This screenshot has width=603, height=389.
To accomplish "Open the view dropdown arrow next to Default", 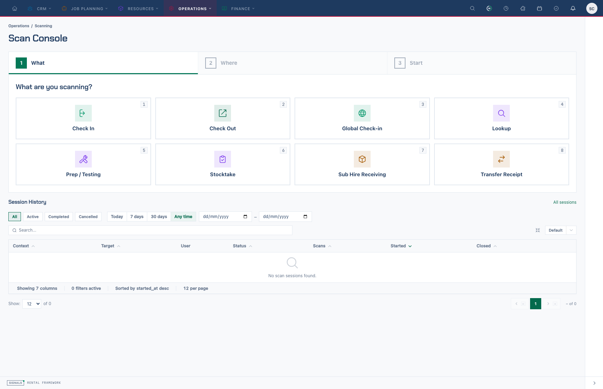I will (571, 230).
